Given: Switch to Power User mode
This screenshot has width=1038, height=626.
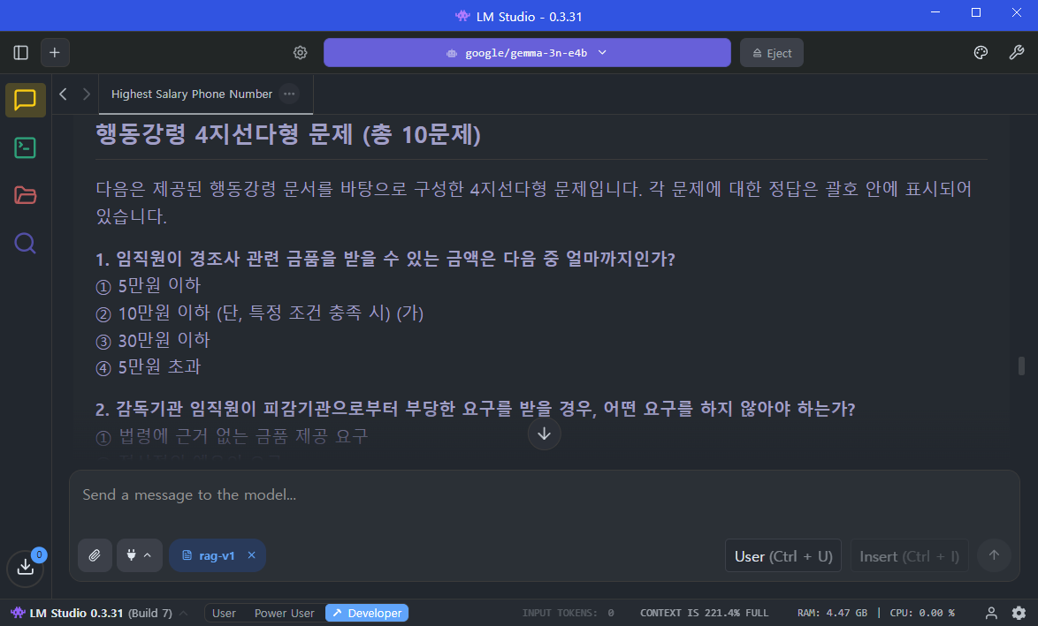Looking at the screenshot, I should pyautogui.click(x=284, y=613).
